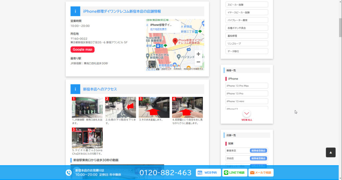Open access photo 3 straight ahead
Screen dimensions: 342x180
tap(154, 107)
